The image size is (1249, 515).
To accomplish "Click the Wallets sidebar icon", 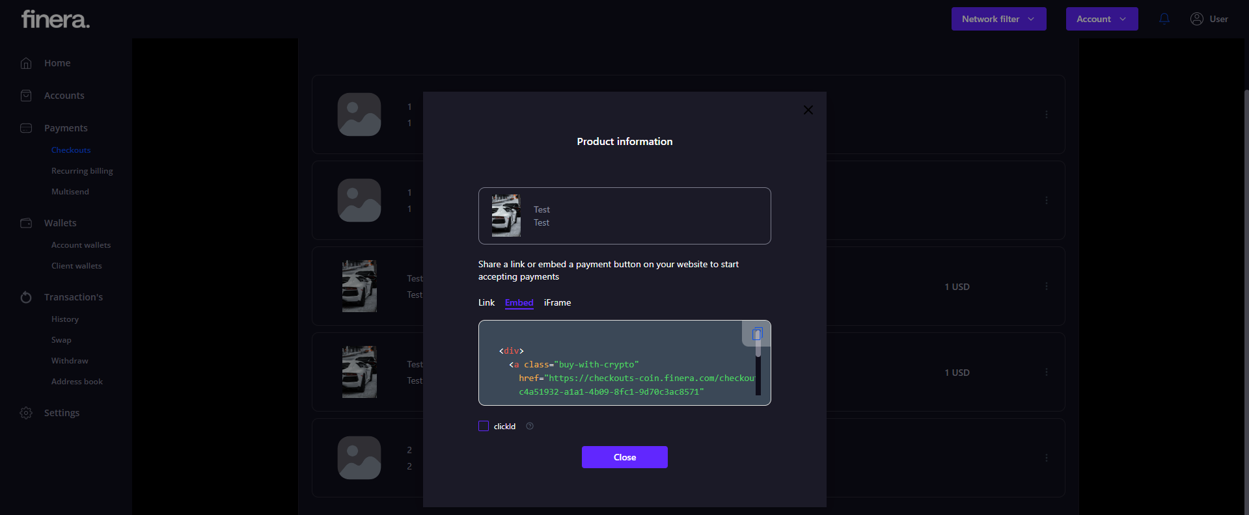I will click(26, 223).
